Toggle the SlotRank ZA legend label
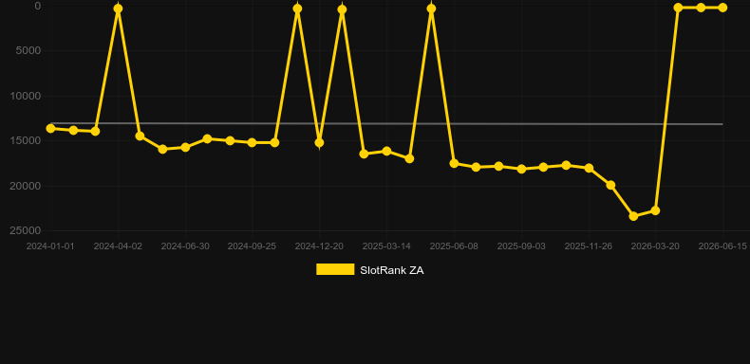The width and height of the screenshot is (750, 364). (392, 270)
